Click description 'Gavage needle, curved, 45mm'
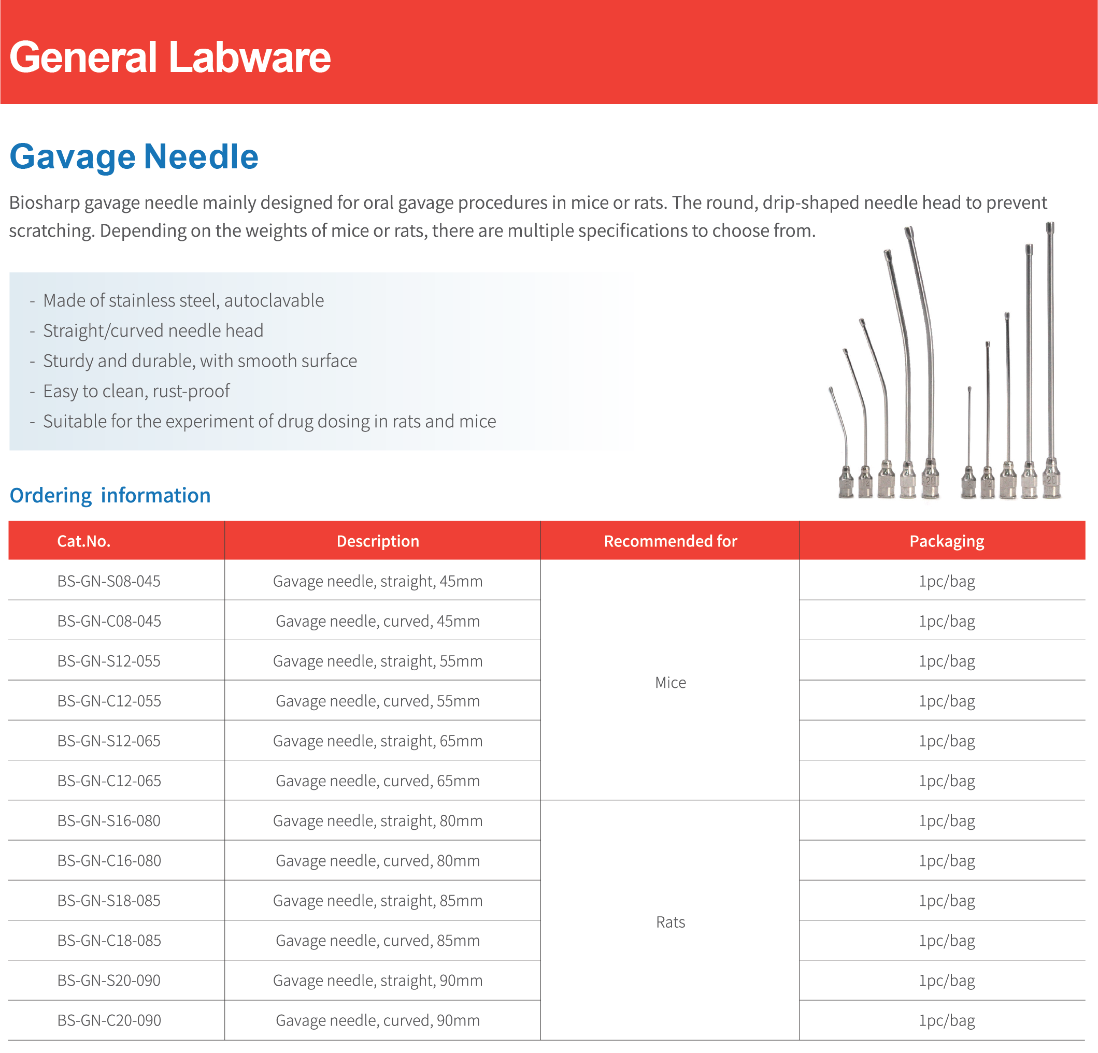 point(378,621)
